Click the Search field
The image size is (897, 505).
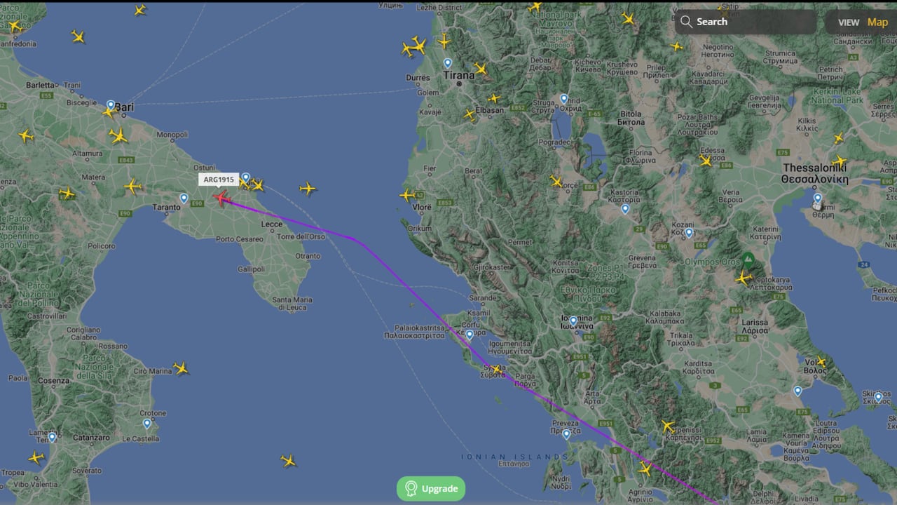(746, 22)
